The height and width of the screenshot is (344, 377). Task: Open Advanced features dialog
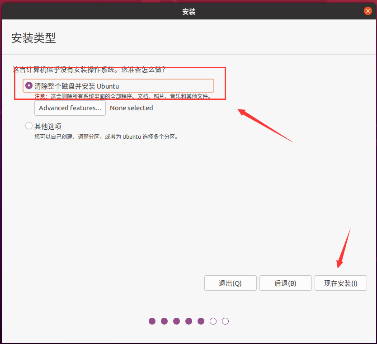tap(70, 108)
